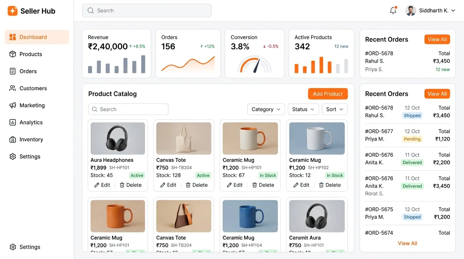Image resolution: width=464 pixels, height=259 pixels.
Task: Click the Customers people icon
Action: coord(12,88)
